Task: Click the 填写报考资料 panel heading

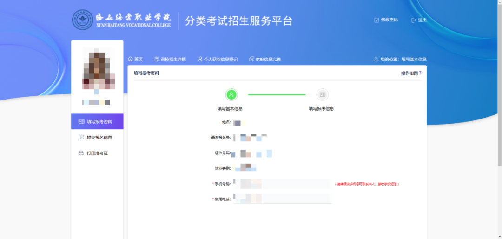Action: [x=146, y=73]
